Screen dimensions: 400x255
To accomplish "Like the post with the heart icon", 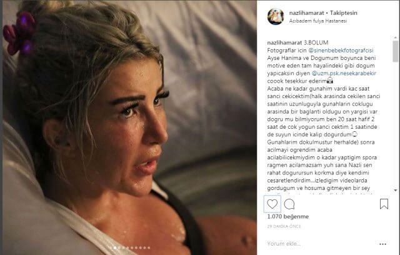I will click(272, 204).
